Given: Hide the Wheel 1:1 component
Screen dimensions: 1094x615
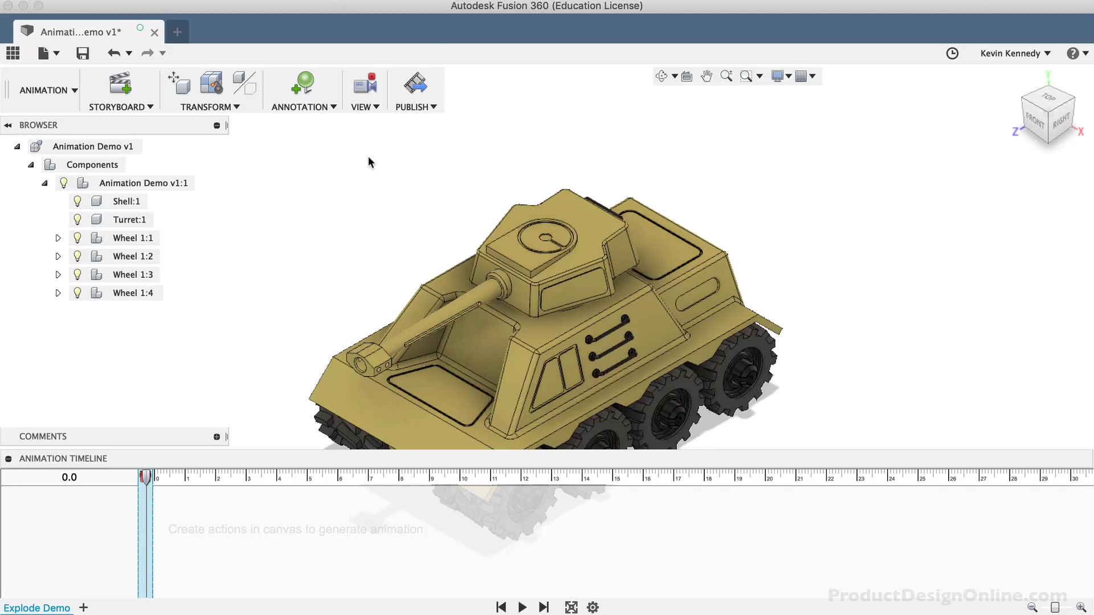Looking at the screenshot, I should tap(77, 238).
